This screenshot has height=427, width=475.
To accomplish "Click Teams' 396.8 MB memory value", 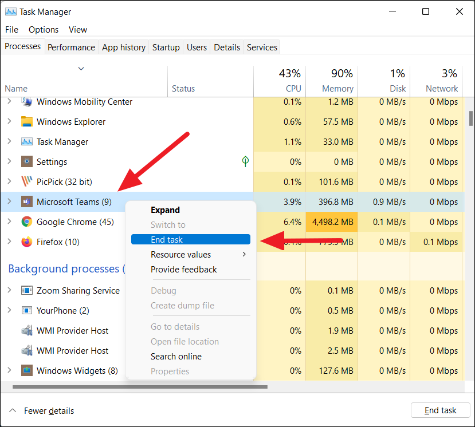I will 336,202.
